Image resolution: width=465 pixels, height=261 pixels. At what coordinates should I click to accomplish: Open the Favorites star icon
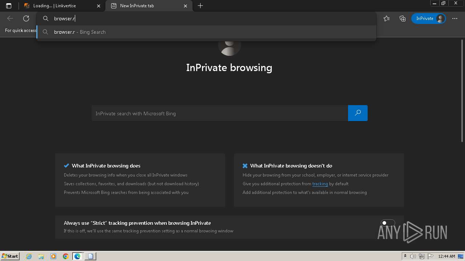pos(387,18)
